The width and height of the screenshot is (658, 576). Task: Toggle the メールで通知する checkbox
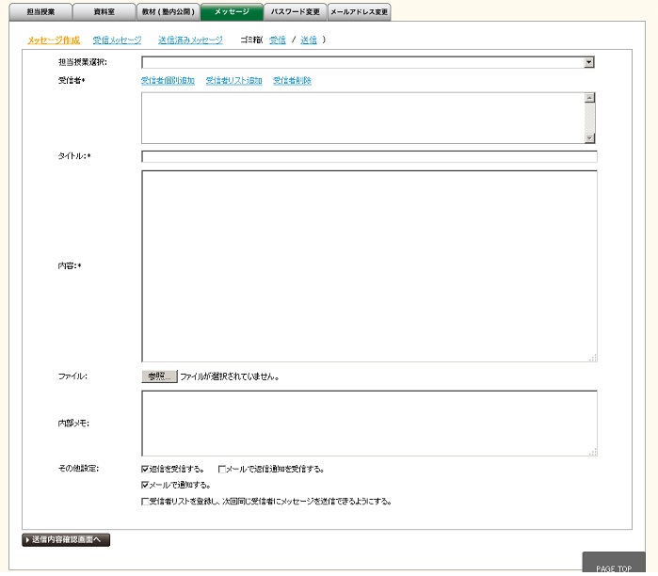coord(145,486)
